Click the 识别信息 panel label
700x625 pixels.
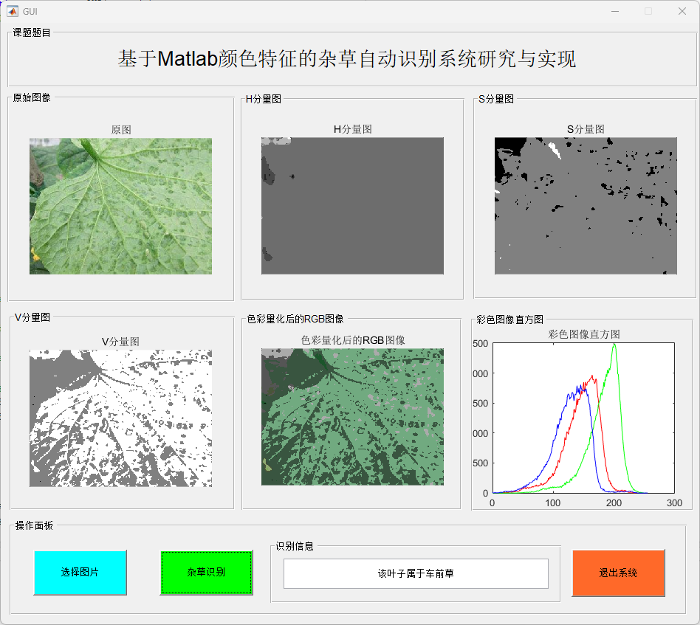(295, 546)
